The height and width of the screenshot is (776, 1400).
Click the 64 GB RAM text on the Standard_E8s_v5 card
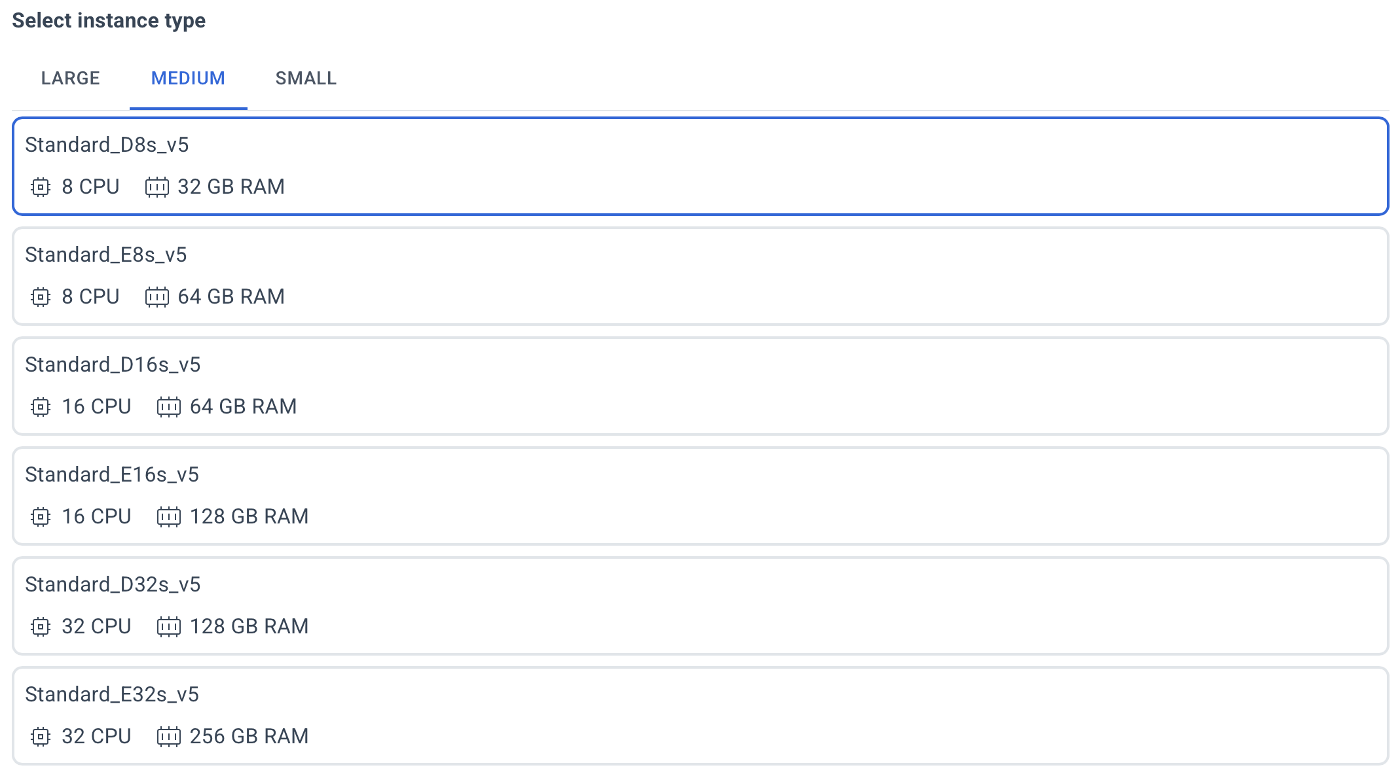pyautogui.click(x=231, y=297)
